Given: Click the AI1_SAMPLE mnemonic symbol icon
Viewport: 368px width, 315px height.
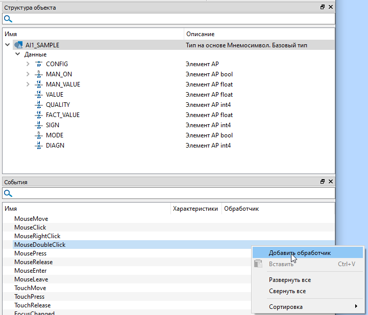Looking at the screenshot, I should 18,45.
